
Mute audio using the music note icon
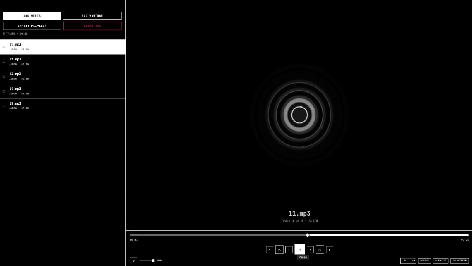tap(133, 261)
